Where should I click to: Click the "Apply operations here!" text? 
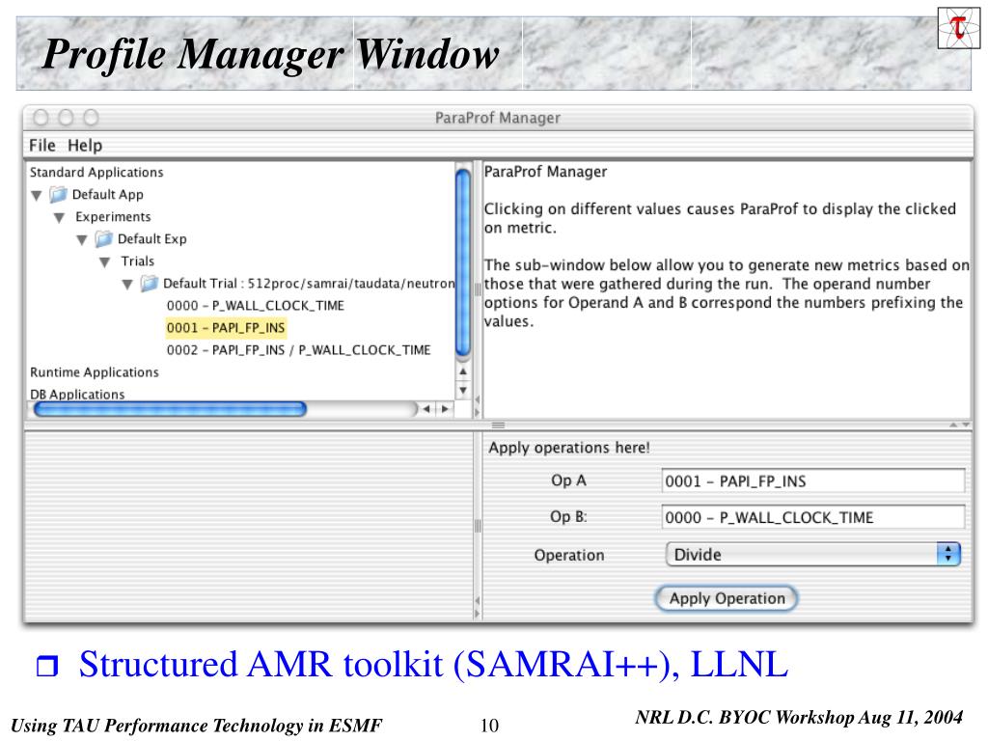coord(569,448)
